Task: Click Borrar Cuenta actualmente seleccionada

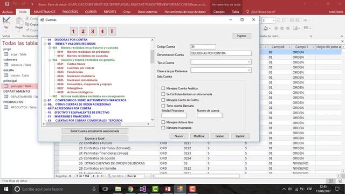Action: click(x=95, y=131)
